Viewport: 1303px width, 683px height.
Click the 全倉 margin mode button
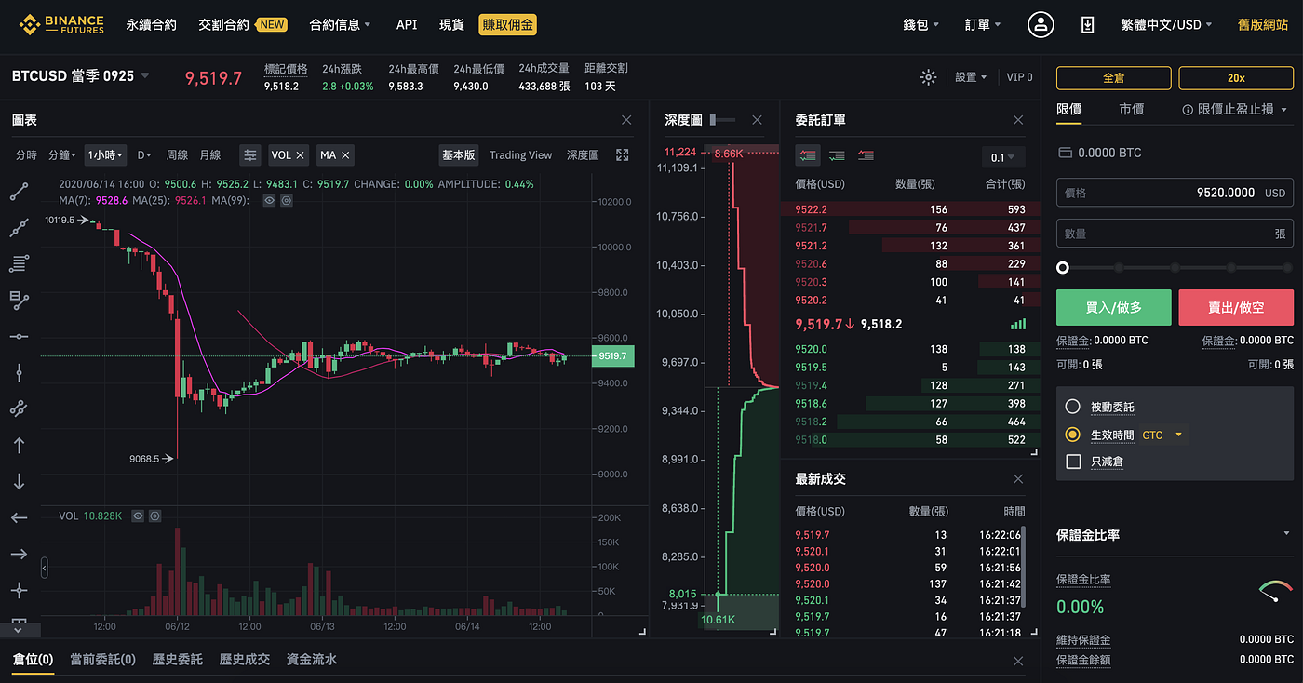1113,78
